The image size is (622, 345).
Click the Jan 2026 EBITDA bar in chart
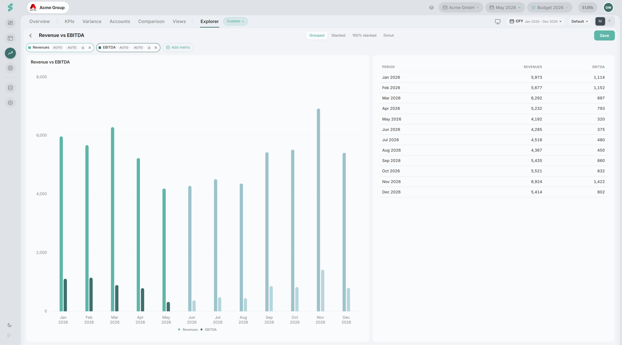pos(65,295)
